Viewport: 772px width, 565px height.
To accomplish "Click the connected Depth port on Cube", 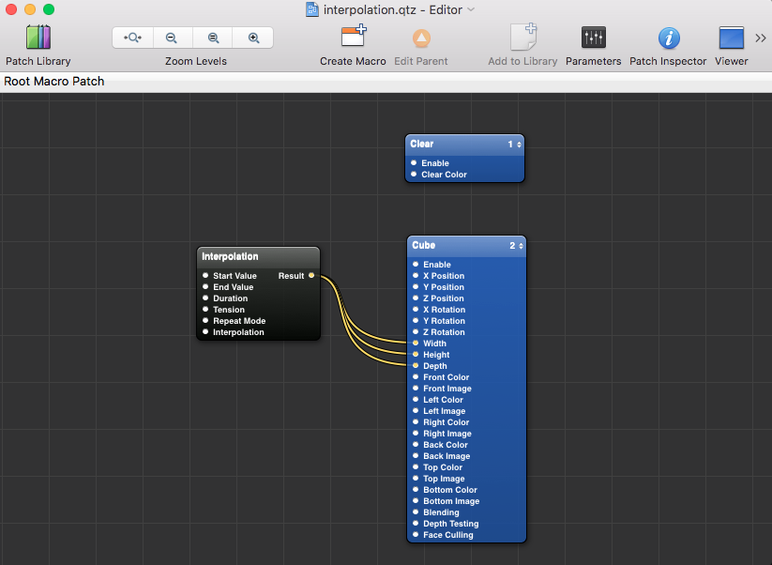I will click(416, 365).
